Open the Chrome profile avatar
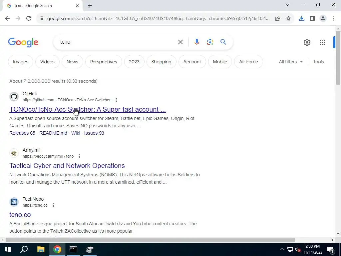 click(x=323, y=19)
